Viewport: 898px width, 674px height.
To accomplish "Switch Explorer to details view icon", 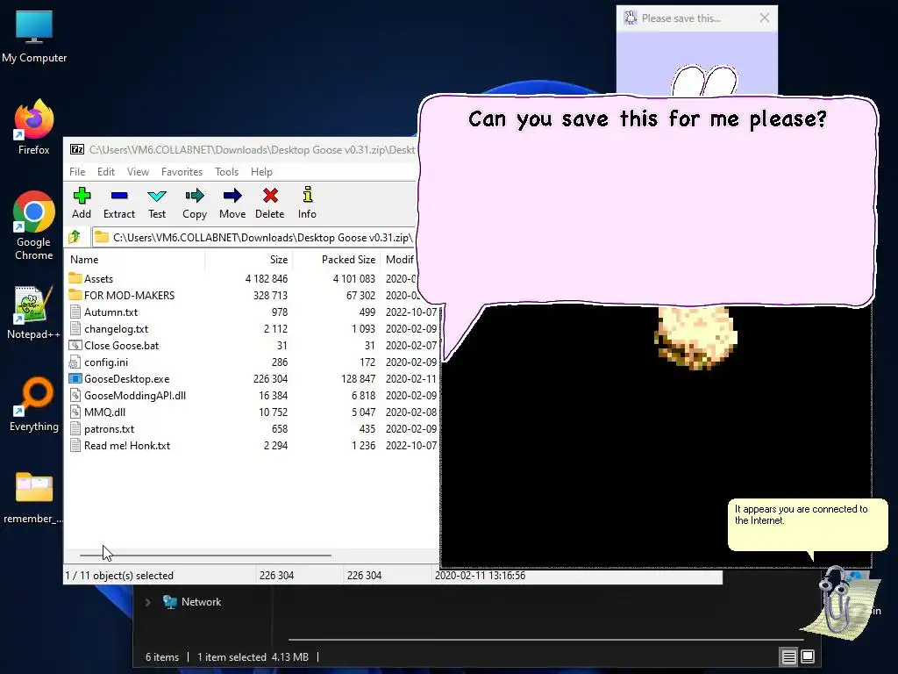I will (788, 656).
